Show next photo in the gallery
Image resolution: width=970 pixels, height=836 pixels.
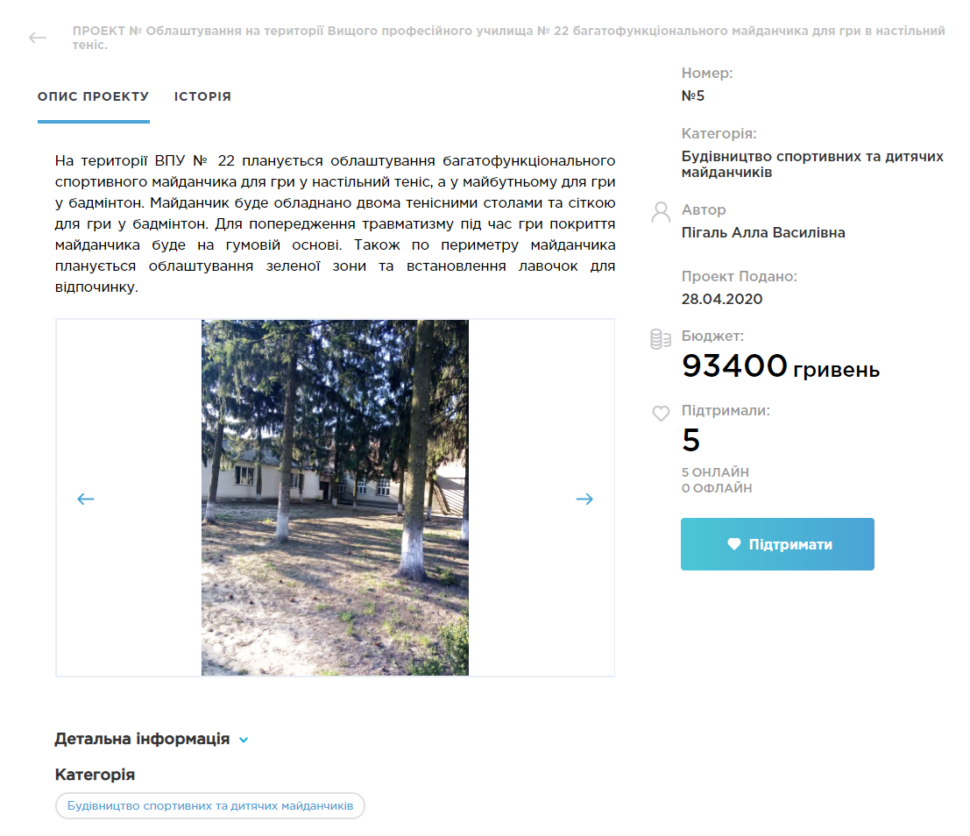(x=584, y=499)
